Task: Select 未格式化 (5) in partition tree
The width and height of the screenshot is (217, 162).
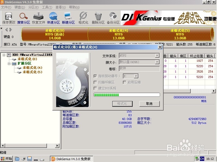Action: [32, 72]
